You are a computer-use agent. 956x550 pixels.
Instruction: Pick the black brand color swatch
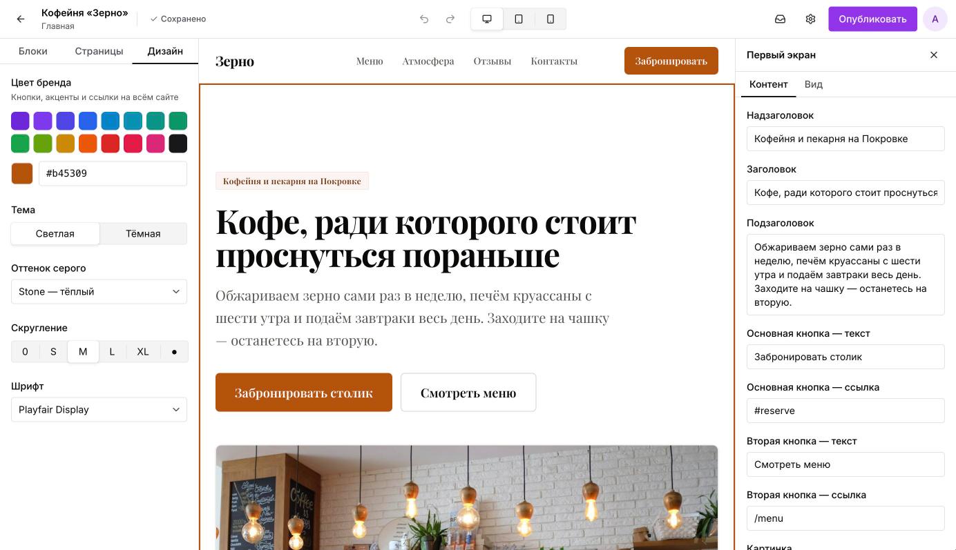point(178,144)
